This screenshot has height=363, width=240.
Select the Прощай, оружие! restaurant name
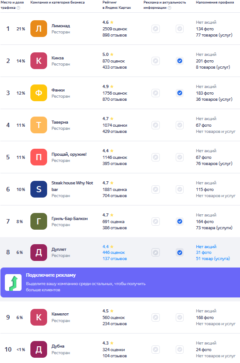coord(69,154)
